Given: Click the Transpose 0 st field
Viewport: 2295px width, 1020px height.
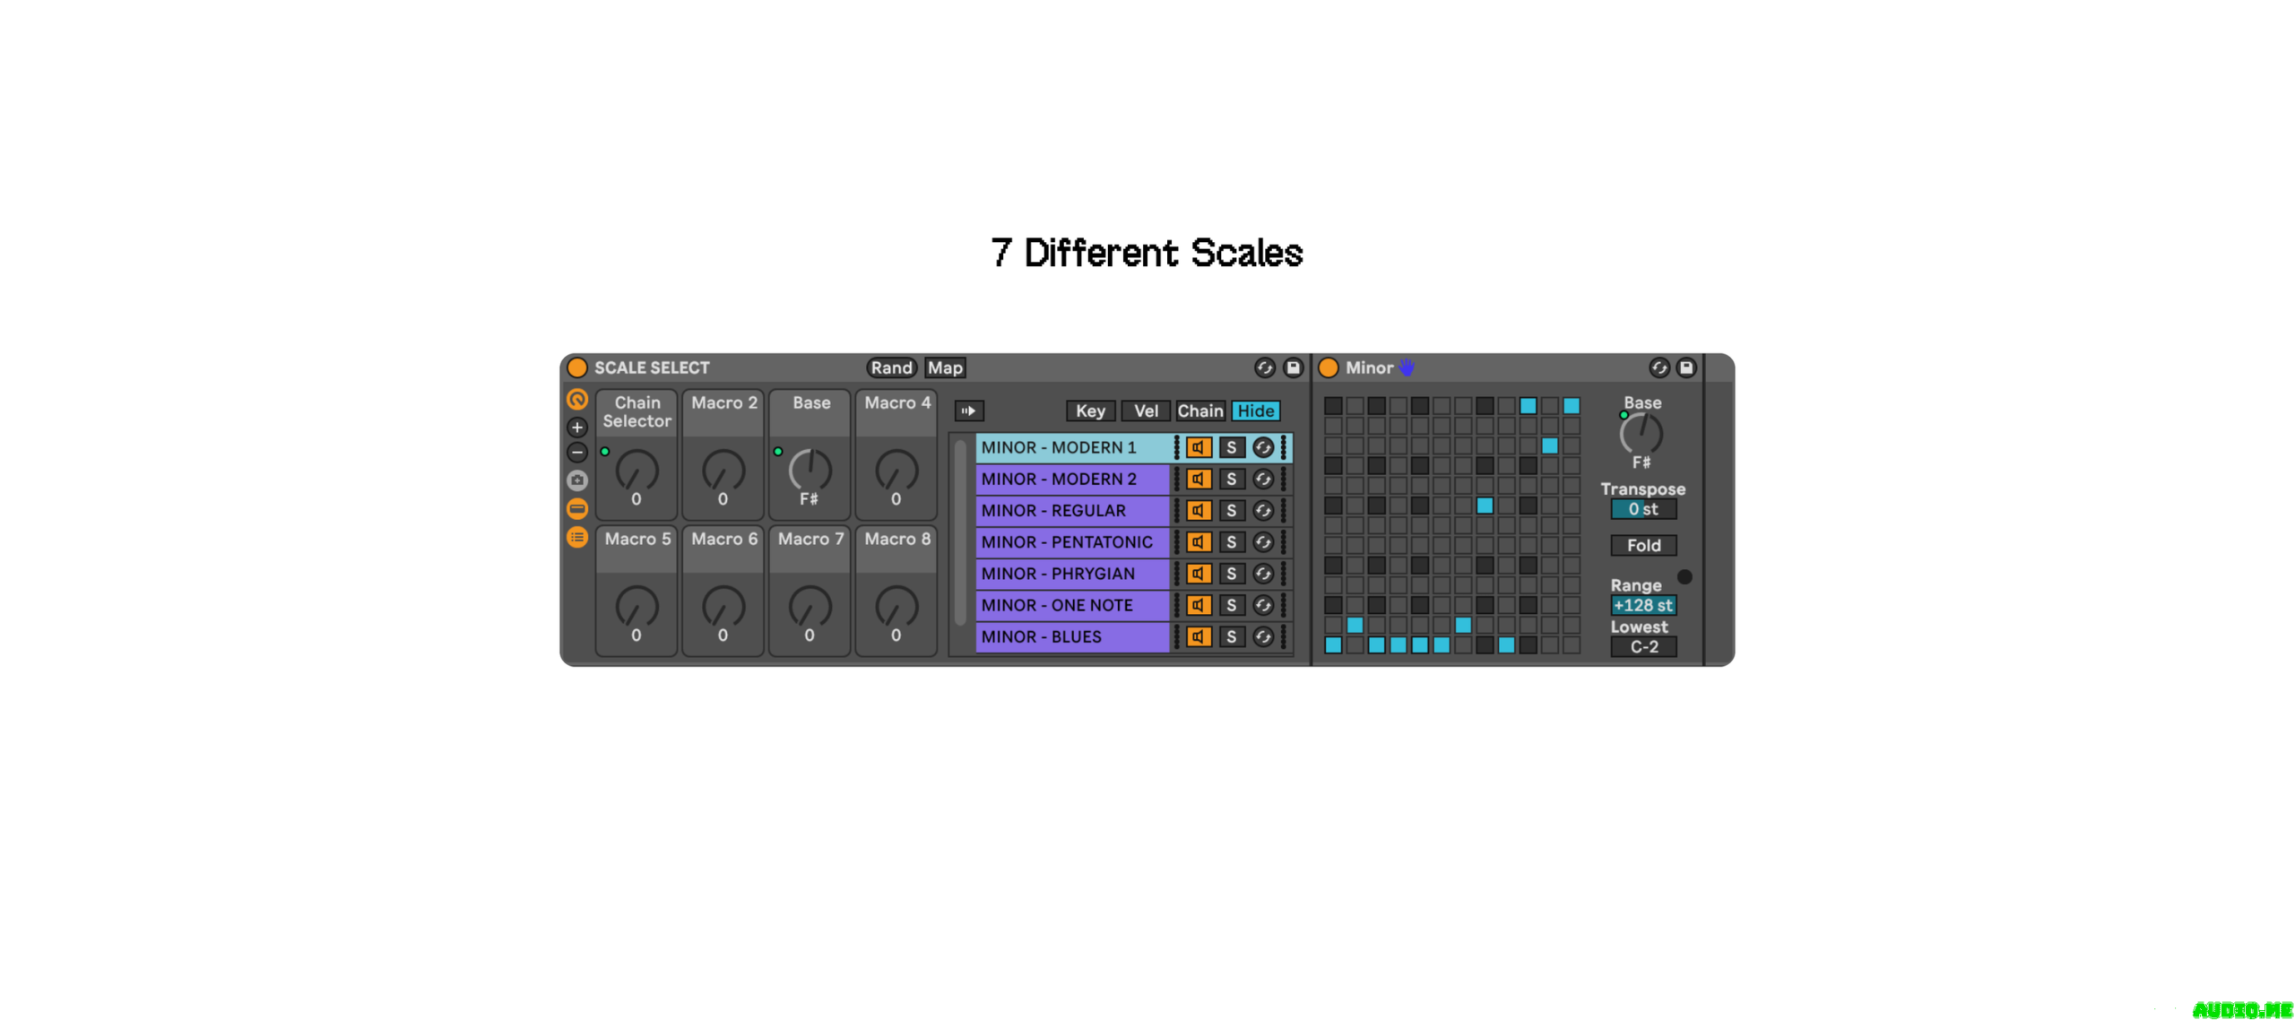Looking at the screenshot, I should coord(1643,509).
